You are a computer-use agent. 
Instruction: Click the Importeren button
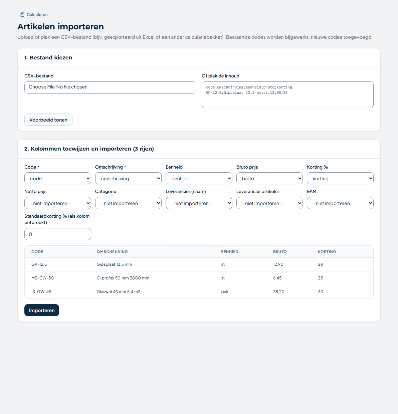pyautogui.click(x=42, y=310)
